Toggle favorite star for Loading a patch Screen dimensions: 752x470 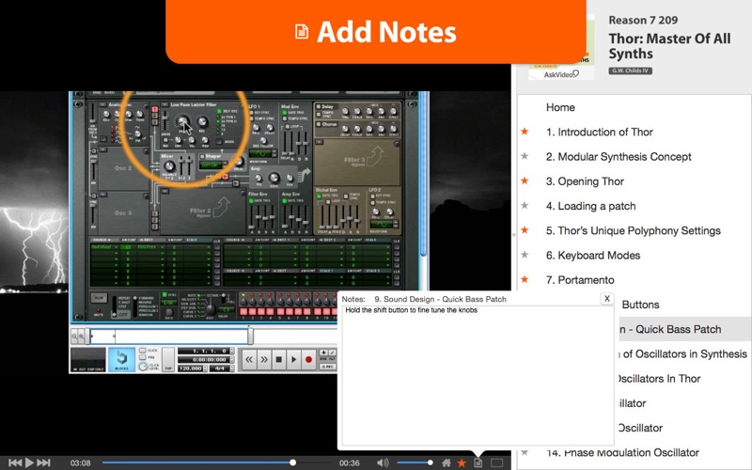point(525,205)
